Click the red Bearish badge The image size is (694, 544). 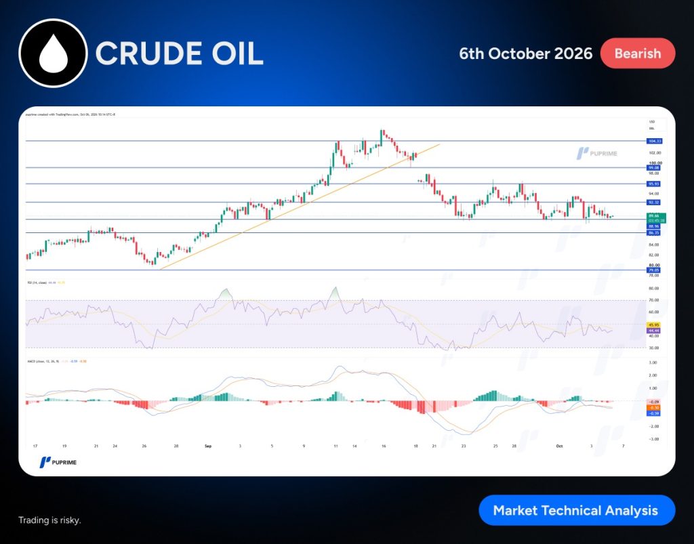tap(637, 53)
